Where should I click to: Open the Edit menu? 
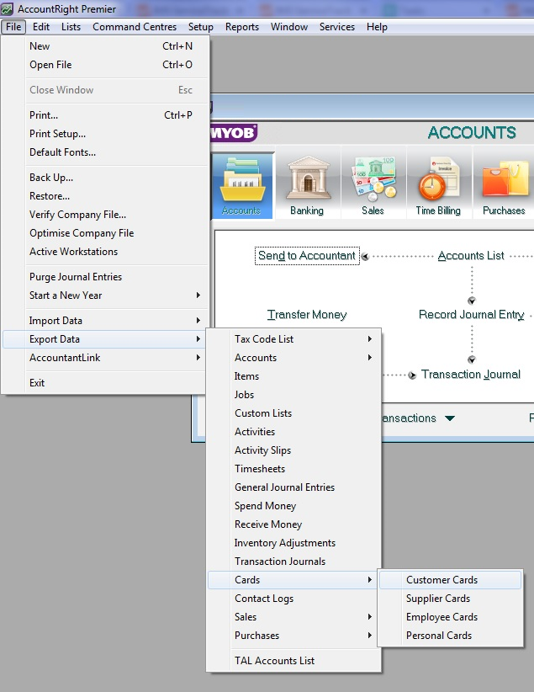[41, 27]
